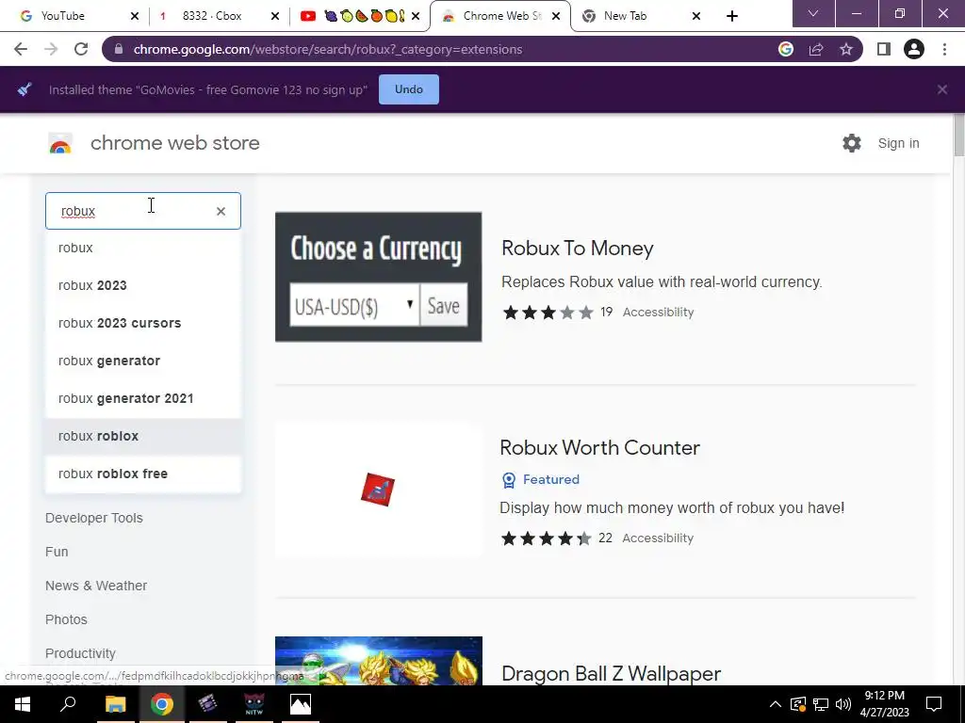Filter by Developer Tools category

(x=93, y=518)
